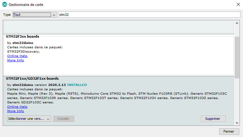Click version 2020.3.13 text

coord(50,85)
